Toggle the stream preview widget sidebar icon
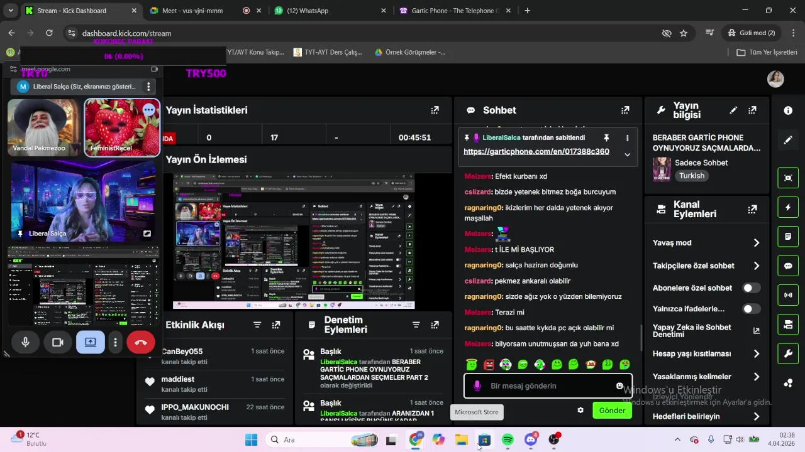Viewport: 805px width, 452px height. (788, 177)
